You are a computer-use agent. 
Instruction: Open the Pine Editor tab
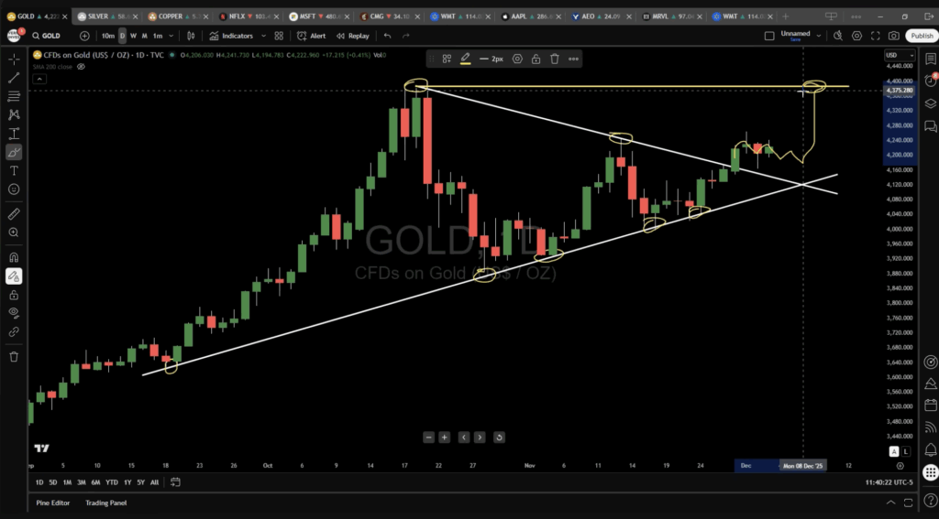coord(55,503)
